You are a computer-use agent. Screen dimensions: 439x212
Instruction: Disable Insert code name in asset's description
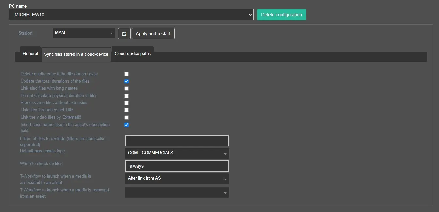point(127,125)
